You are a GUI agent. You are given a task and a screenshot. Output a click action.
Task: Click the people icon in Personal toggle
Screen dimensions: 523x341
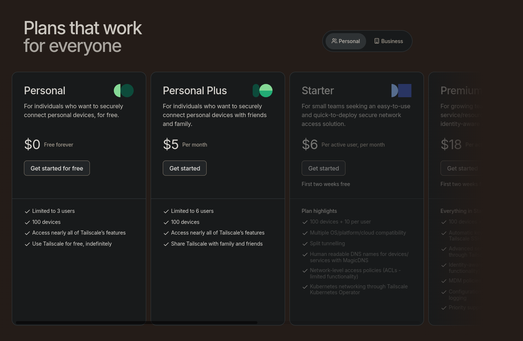pyautogui.click(x=334, y=41)
